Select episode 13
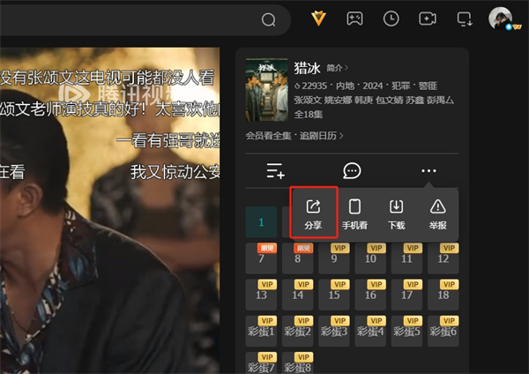Viewport: 529px width, 374px height. pyautogui.click(x=261, y=295)
